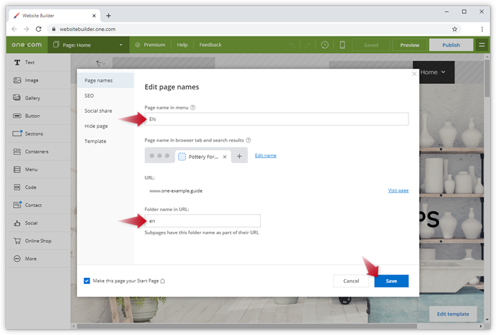This screenshot has width=496, height=335.
Task: Select the Text tool in sidebar
Action: pos(17,62)
